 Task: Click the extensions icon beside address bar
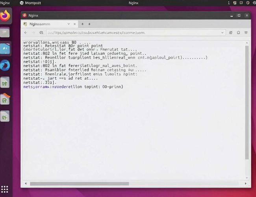231,33
